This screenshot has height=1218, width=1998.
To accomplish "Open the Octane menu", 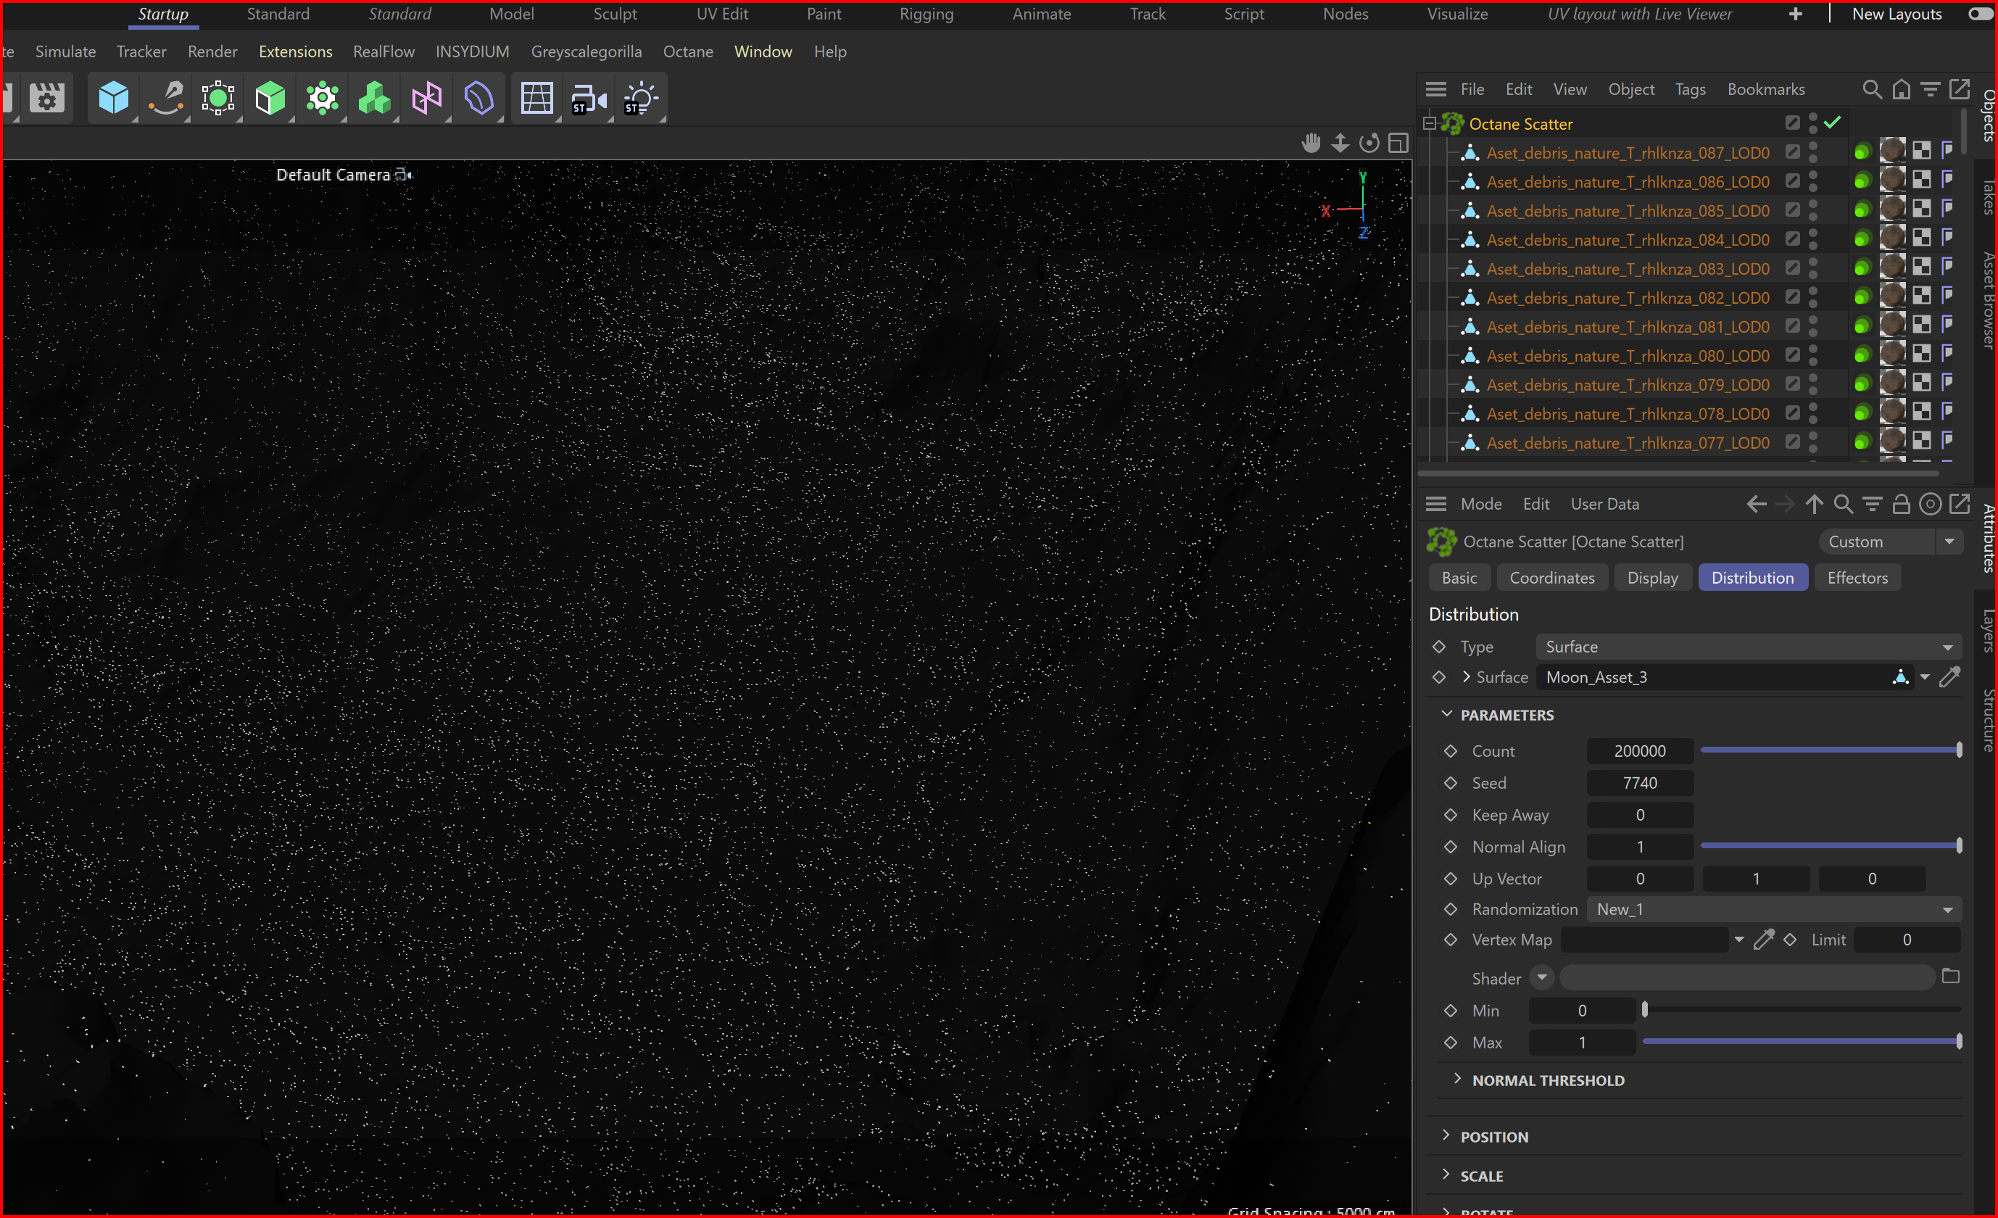I will click(687, 52).
